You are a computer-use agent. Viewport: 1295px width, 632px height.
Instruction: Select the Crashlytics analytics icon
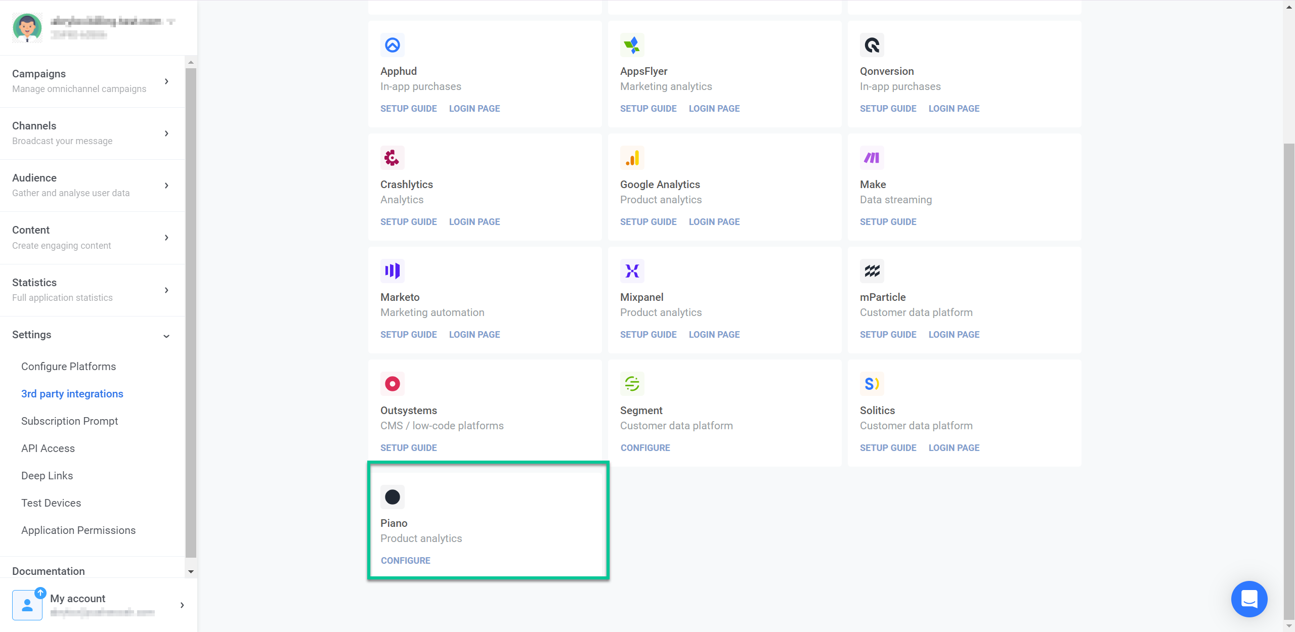click(393, 158)
